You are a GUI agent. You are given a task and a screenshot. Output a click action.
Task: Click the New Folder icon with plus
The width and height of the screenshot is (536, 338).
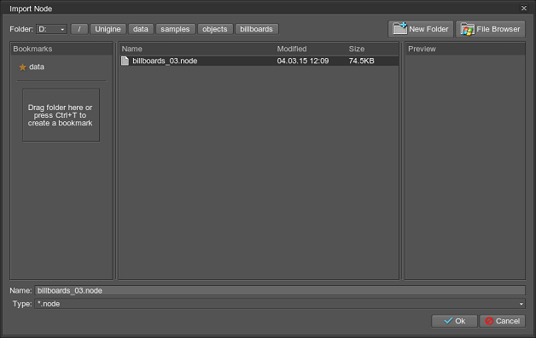coord(400,29)
